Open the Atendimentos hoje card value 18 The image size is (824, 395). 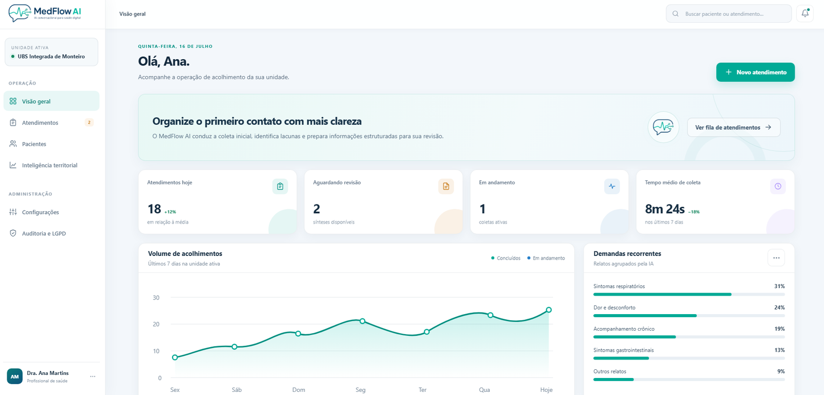pos(154,209)
